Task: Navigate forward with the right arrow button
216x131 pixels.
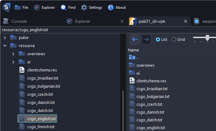Action: click(146, 39)
